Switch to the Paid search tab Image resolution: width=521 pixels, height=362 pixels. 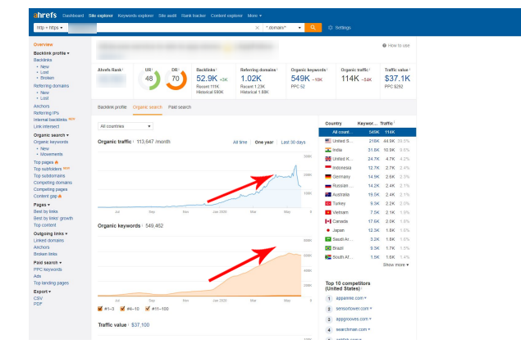pyautogui.click(x=180, y=107)
